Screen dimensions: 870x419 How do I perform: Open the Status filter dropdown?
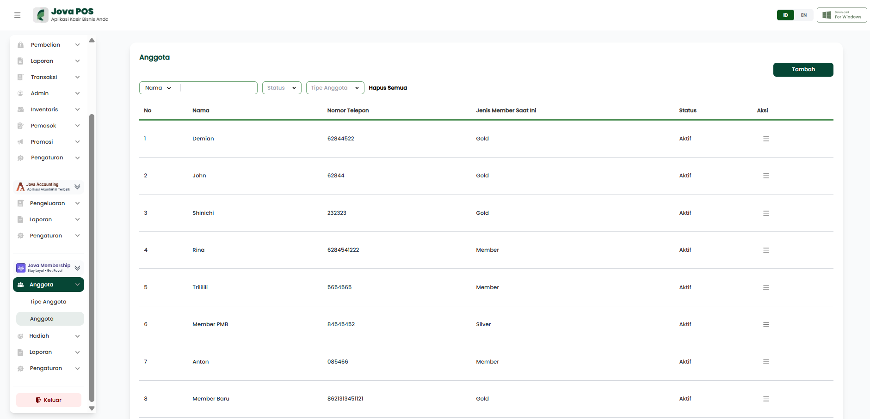tap(282, 88)
